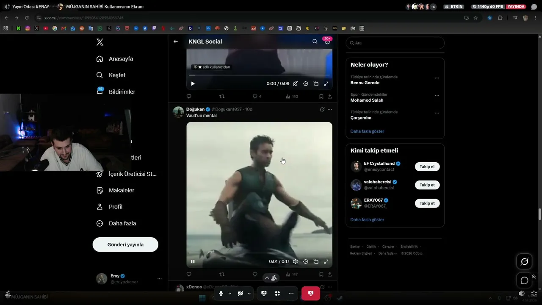Expand camera options arrow

pos(249,293)
